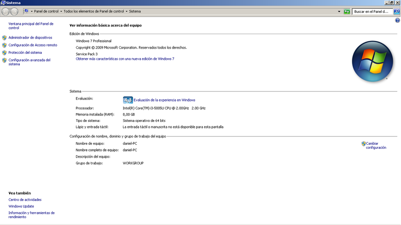The height and width of the screenshot is (225, 401).
Task: Expand arrow after Todos los elementos de Panel de control
Action: tap(127, 12)
